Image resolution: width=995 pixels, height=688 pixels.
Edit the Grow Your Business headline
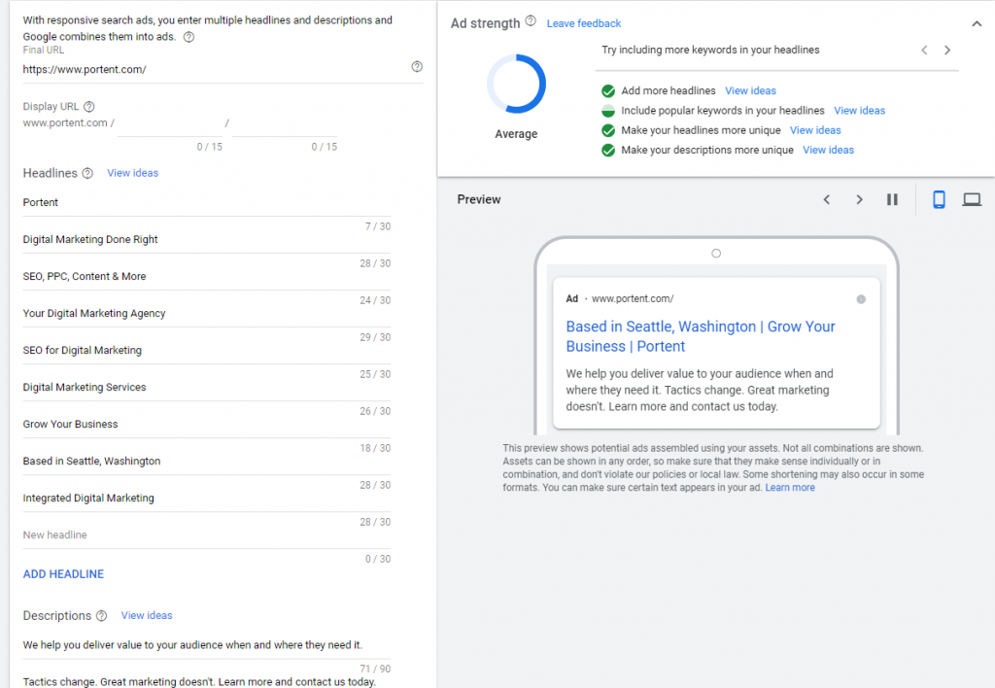coord(207,424)
